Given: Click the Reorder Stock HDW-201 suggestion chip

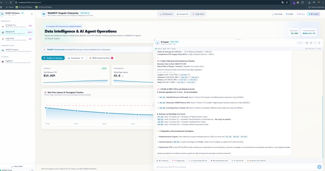Looking at the screenshot, I should coord(256,161).
